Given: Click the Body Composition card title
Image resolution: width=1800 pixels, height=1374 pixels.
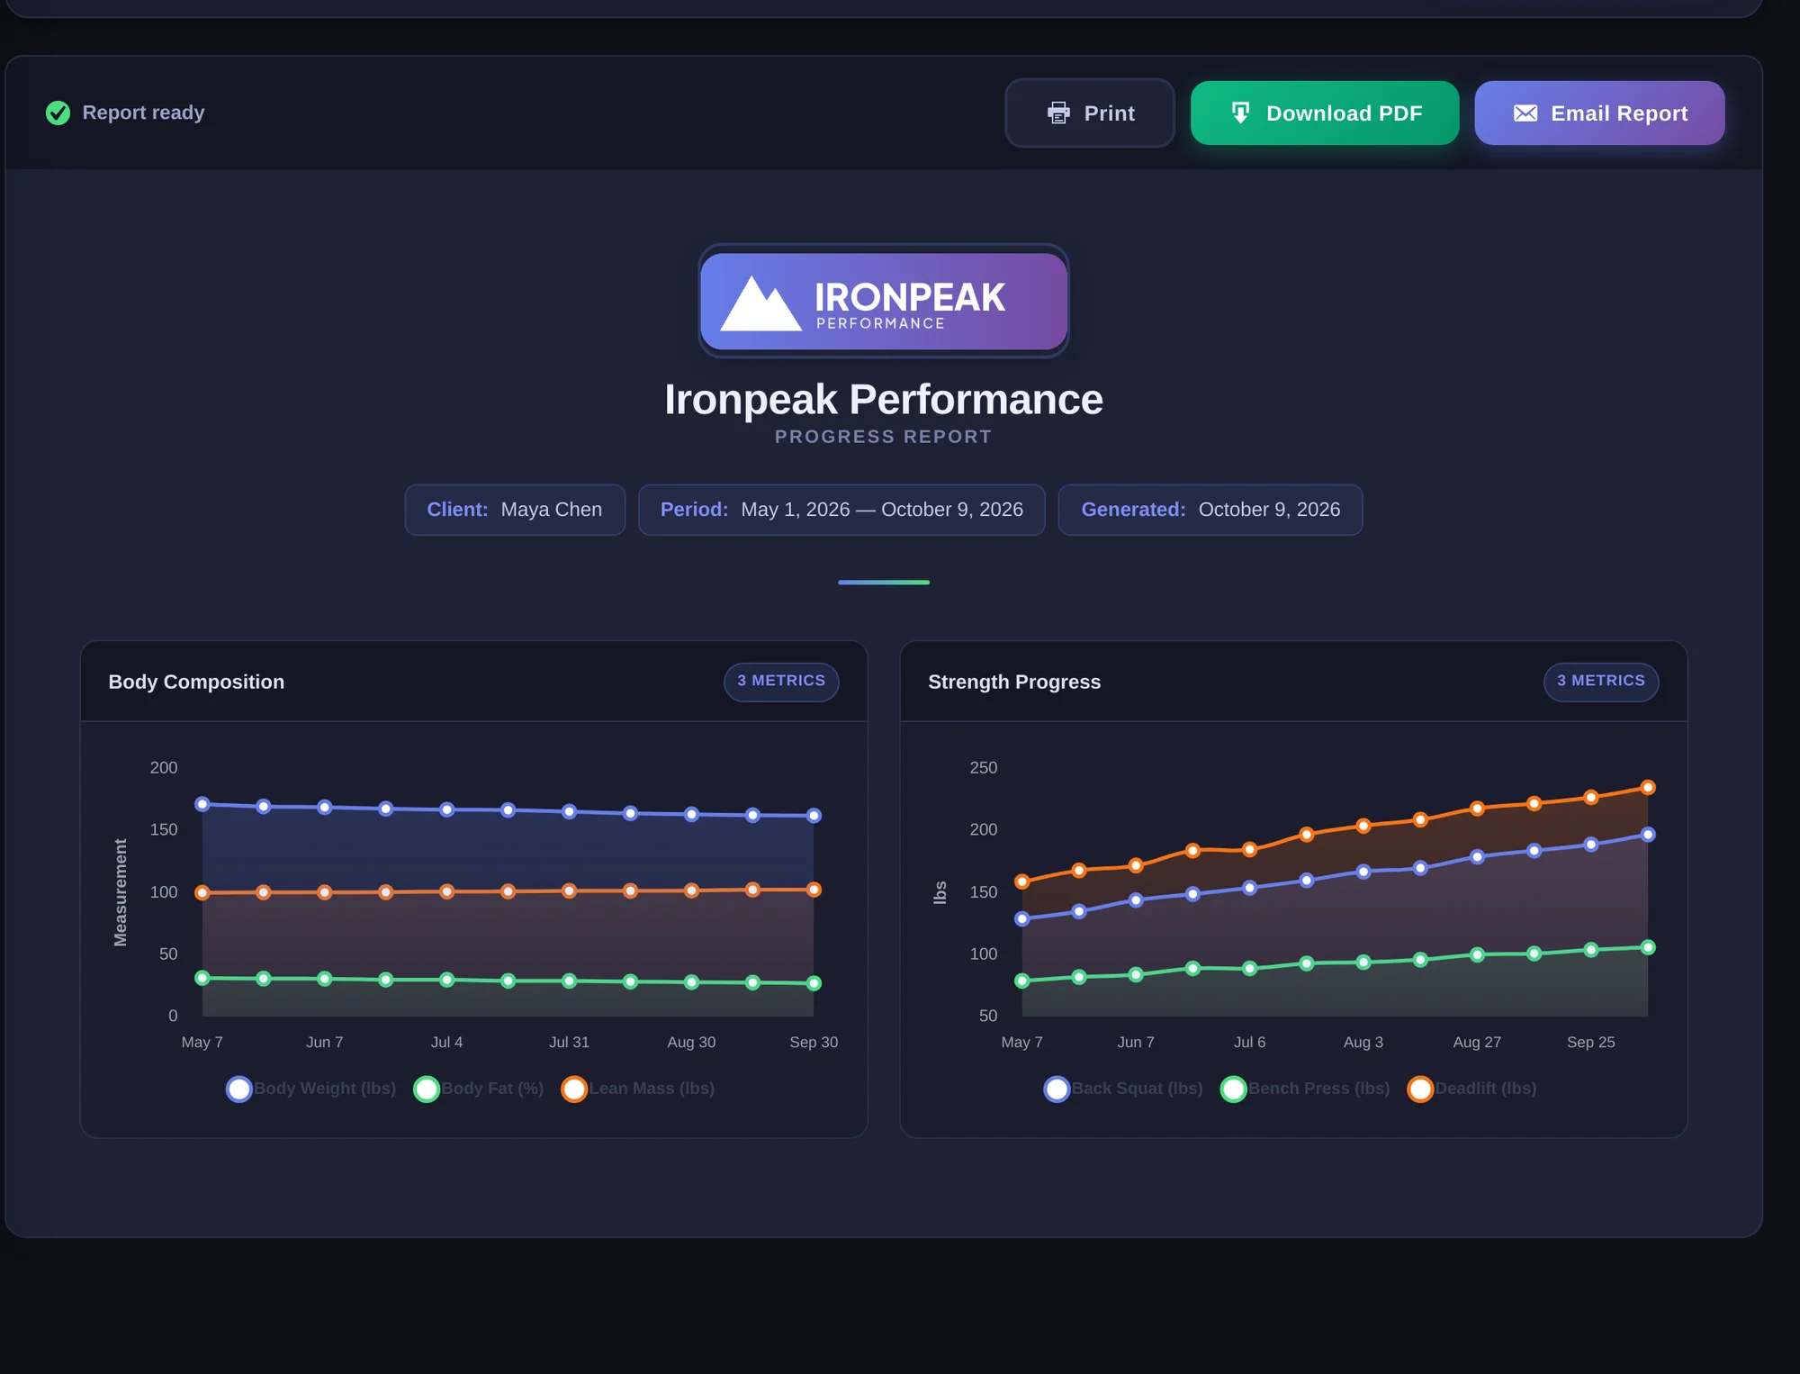Looking at the screenshot, I should coord(196,682).
